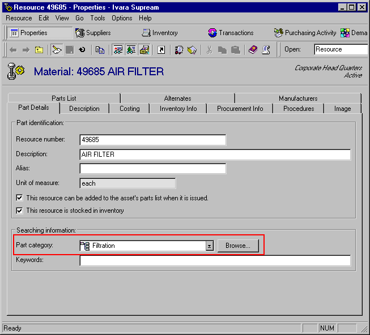Switch to the Procedures tab
Viewport: 370px width, 335px height.
pos(299,109)
